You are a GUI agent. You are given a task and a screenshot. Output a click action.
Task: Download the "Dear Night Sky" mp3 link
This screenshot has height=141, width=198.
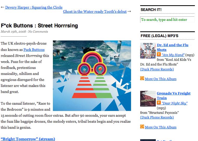pyautogui.click(x=174, y=103)
